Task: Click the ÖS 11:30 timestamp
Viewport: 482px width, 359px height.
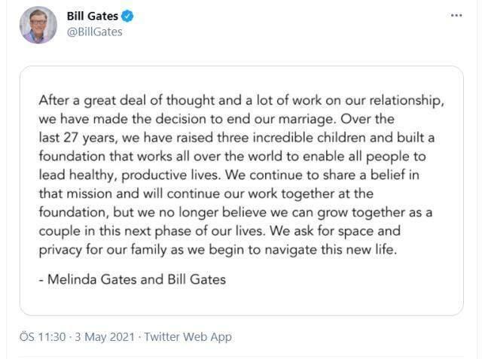Action: 42,337
